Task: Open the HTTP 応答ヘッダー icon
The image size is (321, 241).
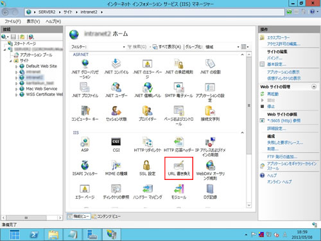Action: [x=179, y=145]
